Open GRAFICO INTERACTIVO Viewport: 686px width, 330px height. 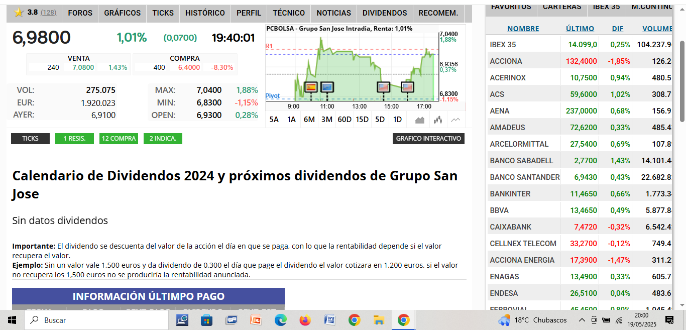428,139
